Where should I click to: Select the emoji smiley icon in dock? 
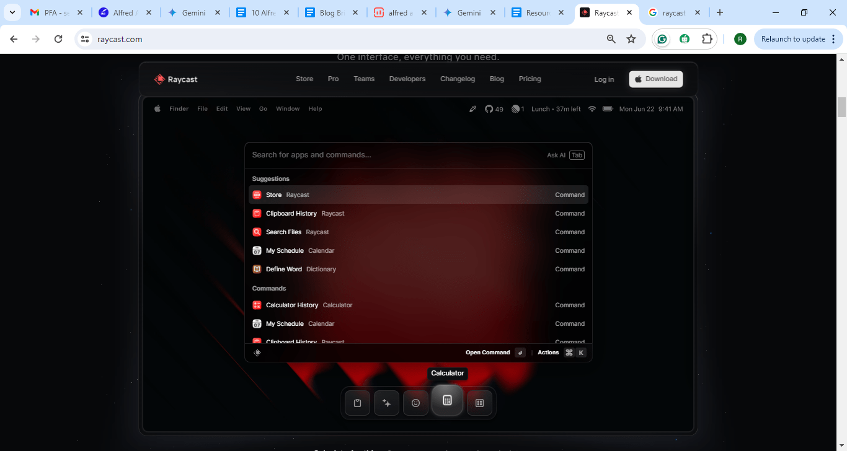(x=416, y=403)
